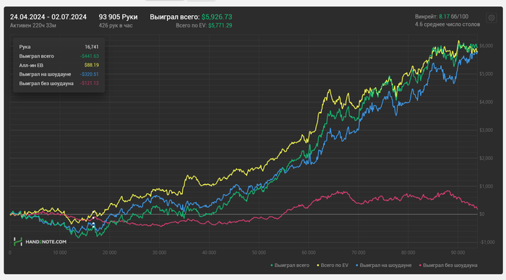Click the EV total value $5,771.29
The image size is (506, 280).
coord(220,25)
